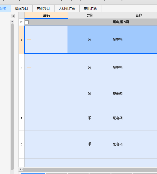Open the 费用汇总 tab
The width and height of the screenshot is (157, 174).
[90, 8]
